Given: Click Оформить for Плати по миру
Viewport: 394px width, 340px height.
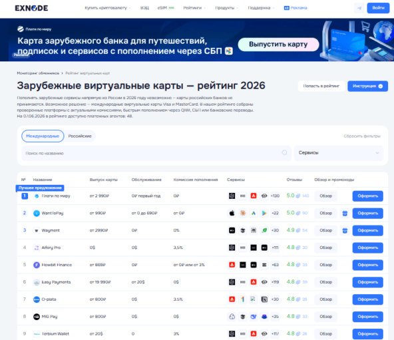Looking at the screenshot, I should point(367,196).
